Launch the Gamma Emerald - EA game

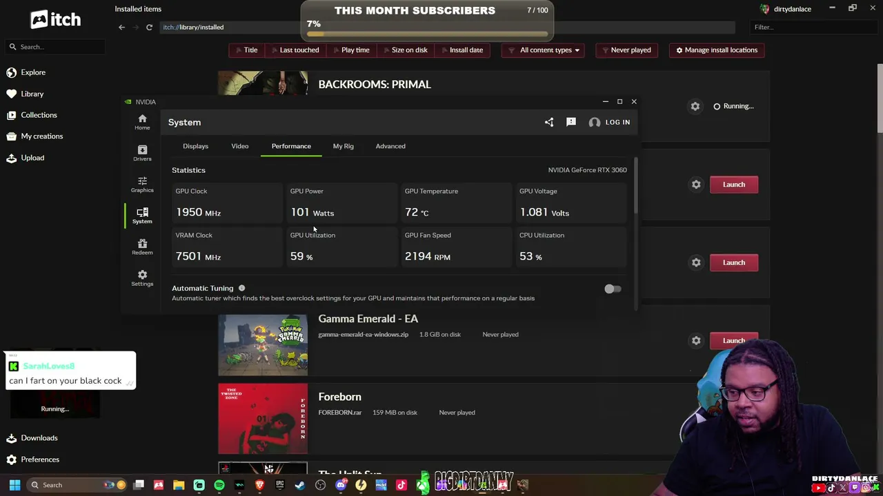tap(734, 340)
